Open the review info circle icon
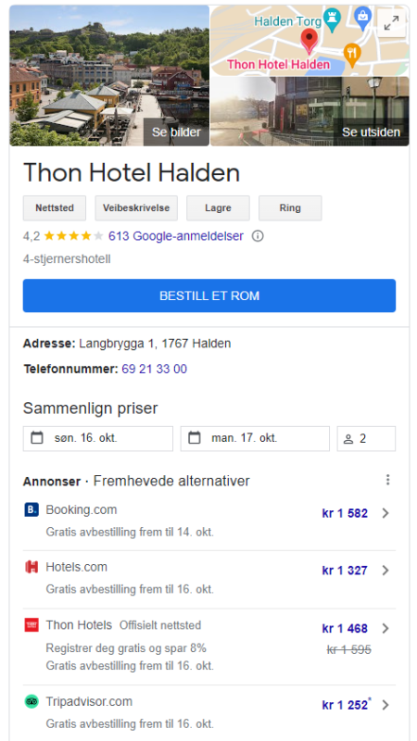Screen dimensions: 417x741 (x=258, y=236)
